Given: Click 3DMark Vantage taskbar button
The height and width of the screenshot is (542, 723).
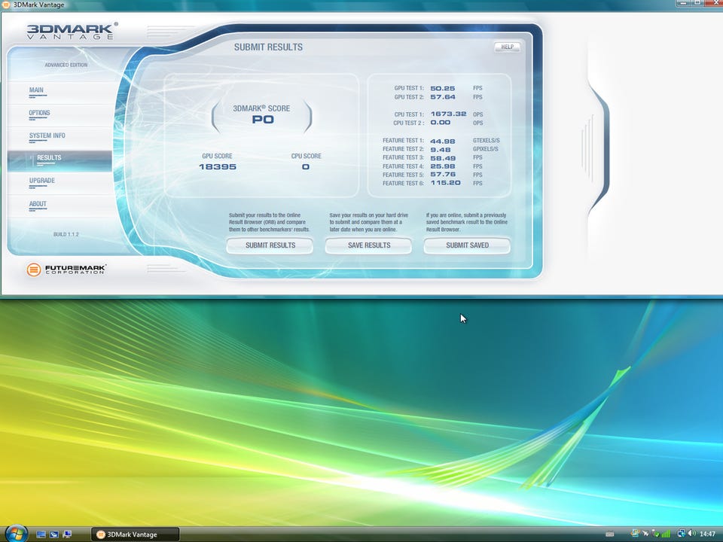Looking at the screenshot, I should point(135,534).
